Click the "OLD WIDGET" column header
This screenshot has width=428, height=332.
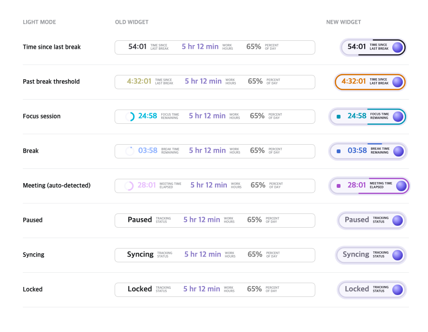pyautogui.click(x=132, y=22)
